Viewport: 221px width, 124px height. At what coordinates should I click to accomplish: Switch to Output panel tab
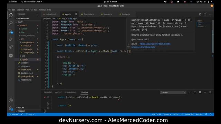[58, 92]
